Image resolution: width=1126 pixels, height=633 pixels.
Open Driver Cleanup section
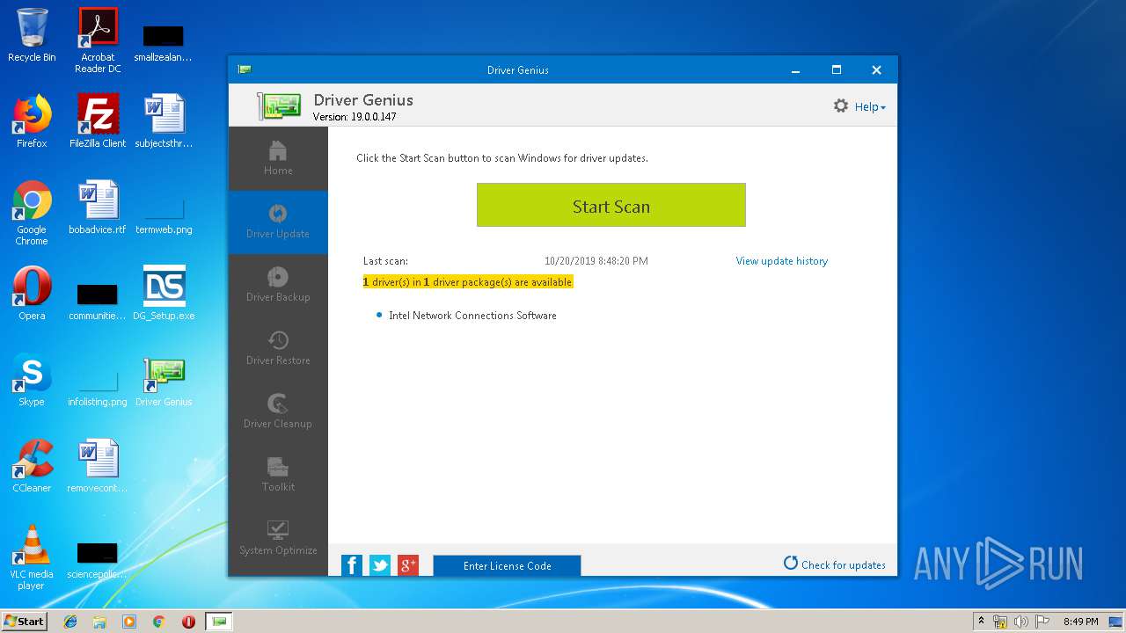click(278, 412)
